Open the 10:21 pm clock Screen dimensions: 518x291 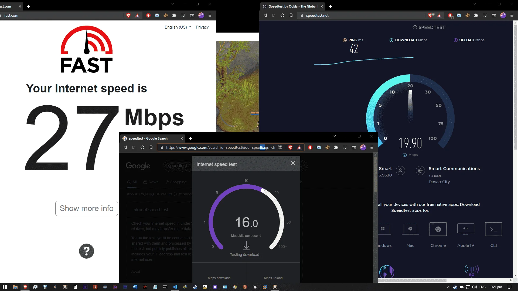pyautogui.click(x=496, y=287)
